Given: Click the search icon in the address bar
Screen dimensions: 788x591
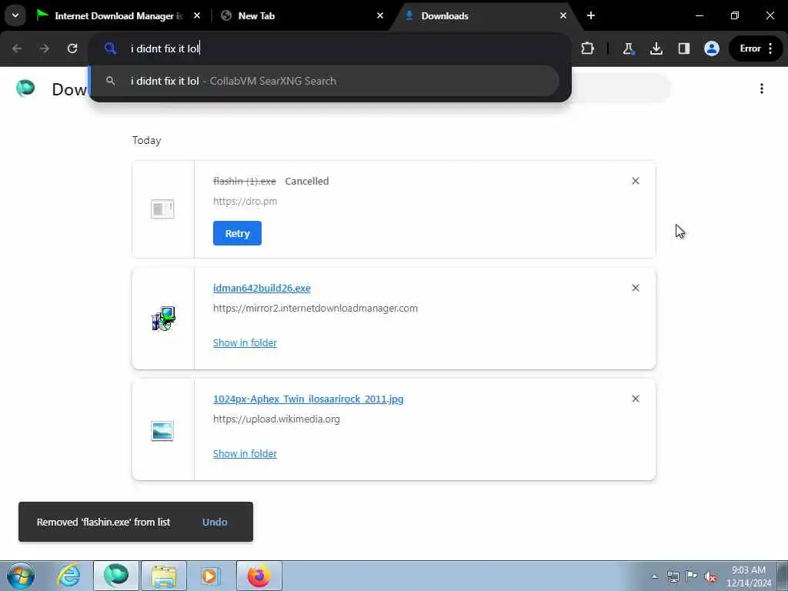Looking at the screenshot, I should point(110,48).
